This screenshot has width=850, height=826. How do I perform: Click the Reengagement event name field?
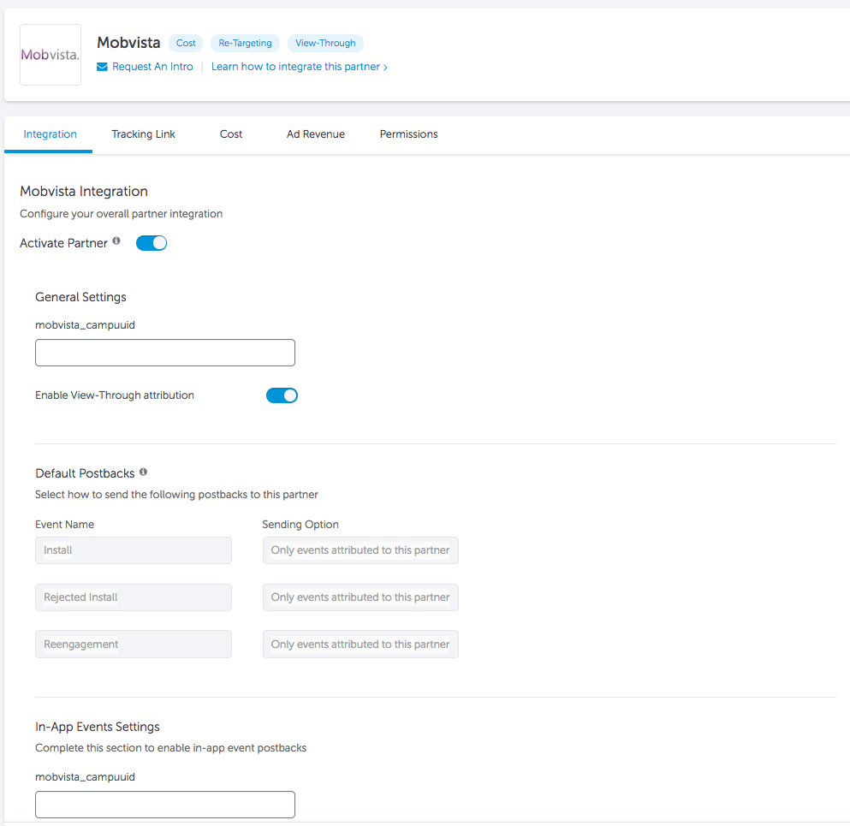tap(134, 644)
